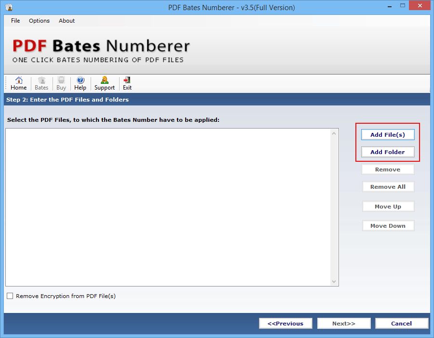The image size is (434, 338).
Task: Add a folder of PDF files
Action: point(388,152)
